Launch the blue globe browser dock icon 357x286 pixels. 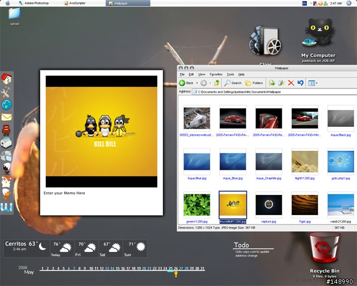pyautogui.click(x=7, y=104)
